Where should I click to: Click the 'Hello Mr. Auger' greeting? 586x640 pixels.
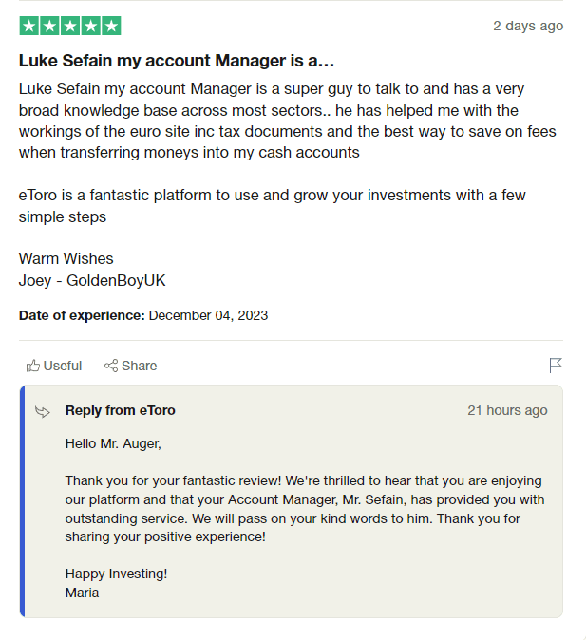pos(113,442)
